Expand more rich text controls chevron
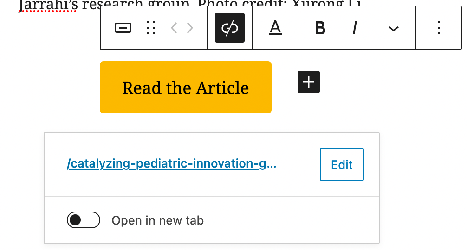This screenshot has width=467, height=250. click(x=393, y=28)
